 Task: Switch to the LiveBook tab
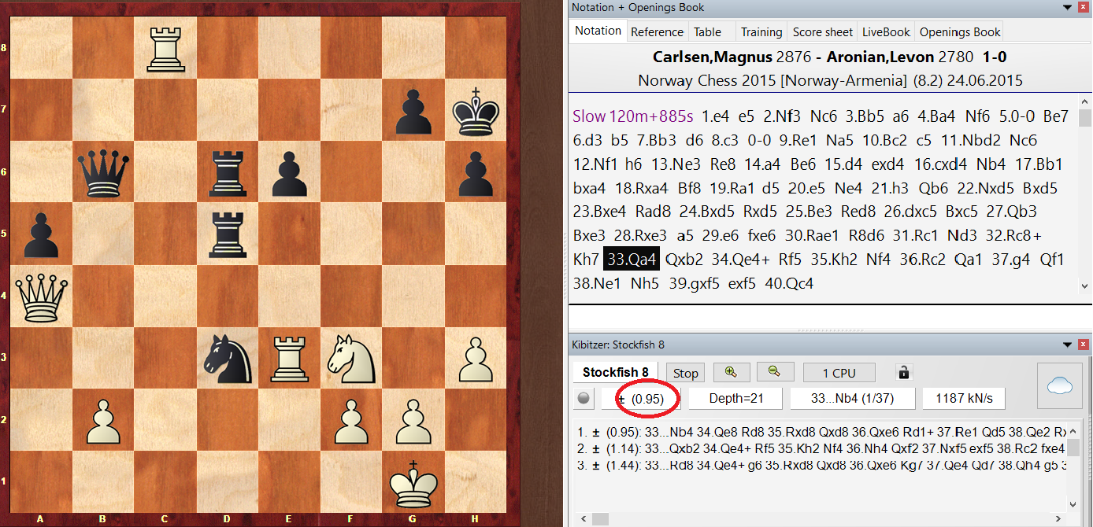tap(886, 32)
